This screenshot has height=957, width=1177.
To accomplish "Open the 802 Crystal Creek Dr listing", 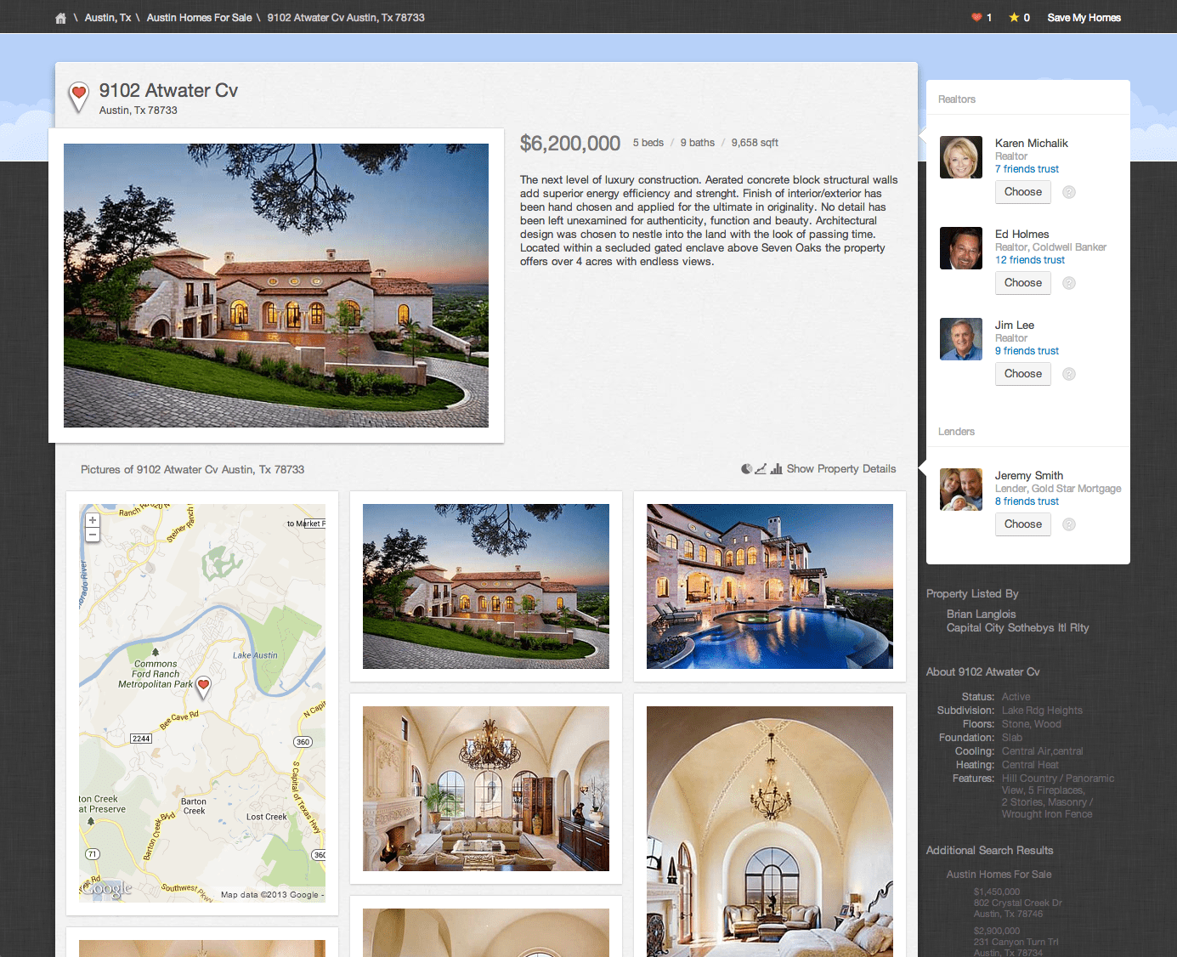I will click(x=1017, y=903).
